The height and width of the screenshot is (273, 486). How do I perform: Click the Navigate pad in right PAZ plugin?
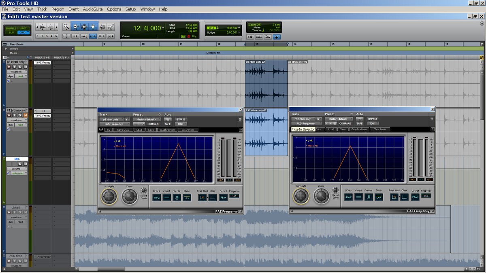tap(301, 196)
